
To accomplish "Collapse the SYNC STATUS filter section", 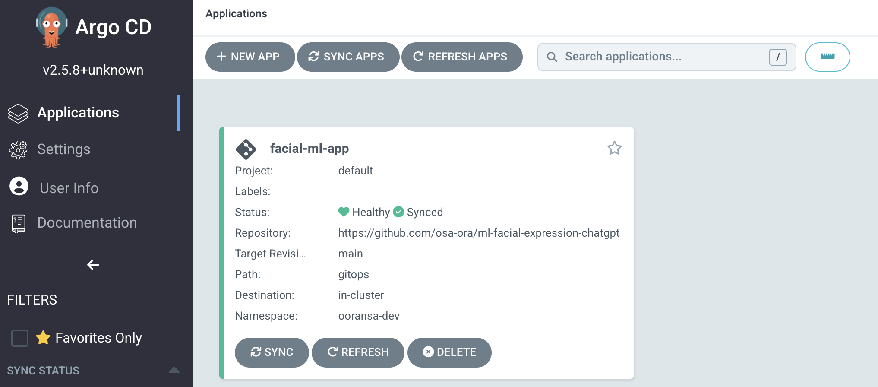I will point(174,370).
